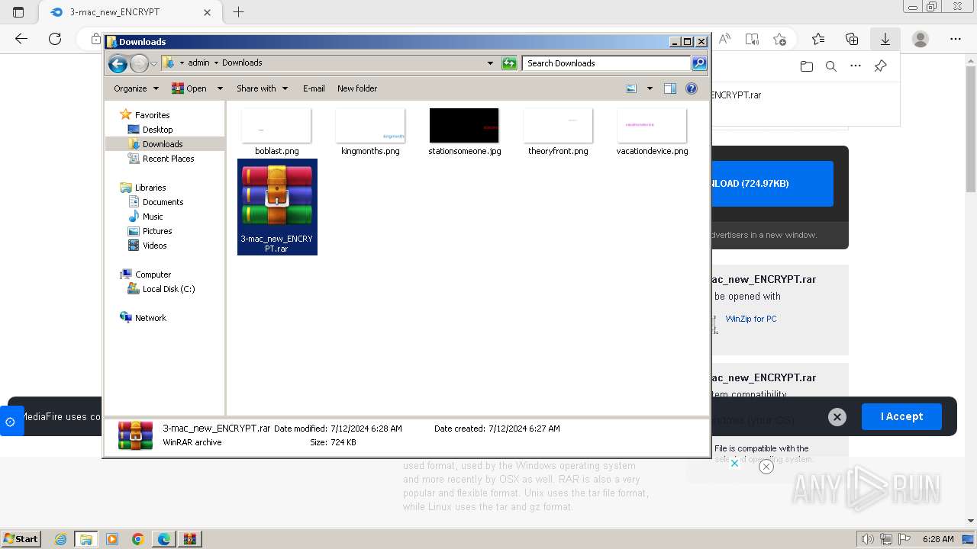Select Network in navigation pane

(x=143, y=318)
